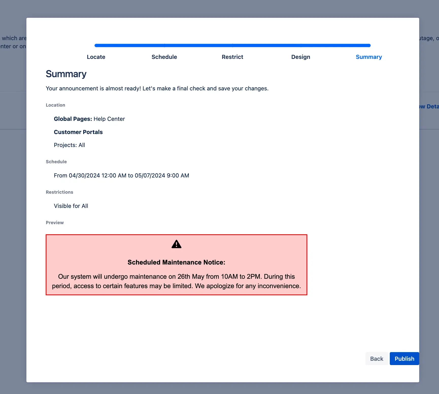
Task: Select the Global Pages: Help Center line
Action: click(89, 119)
